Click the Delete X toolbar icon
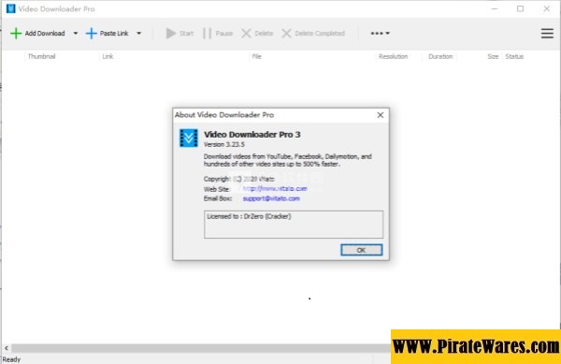 (246, 34)
